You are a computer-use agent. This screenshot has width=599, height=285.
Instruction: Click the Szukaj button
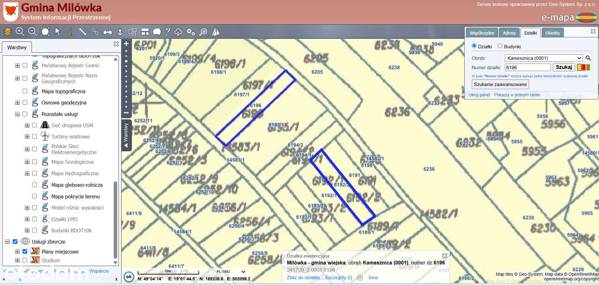[564, 67]
